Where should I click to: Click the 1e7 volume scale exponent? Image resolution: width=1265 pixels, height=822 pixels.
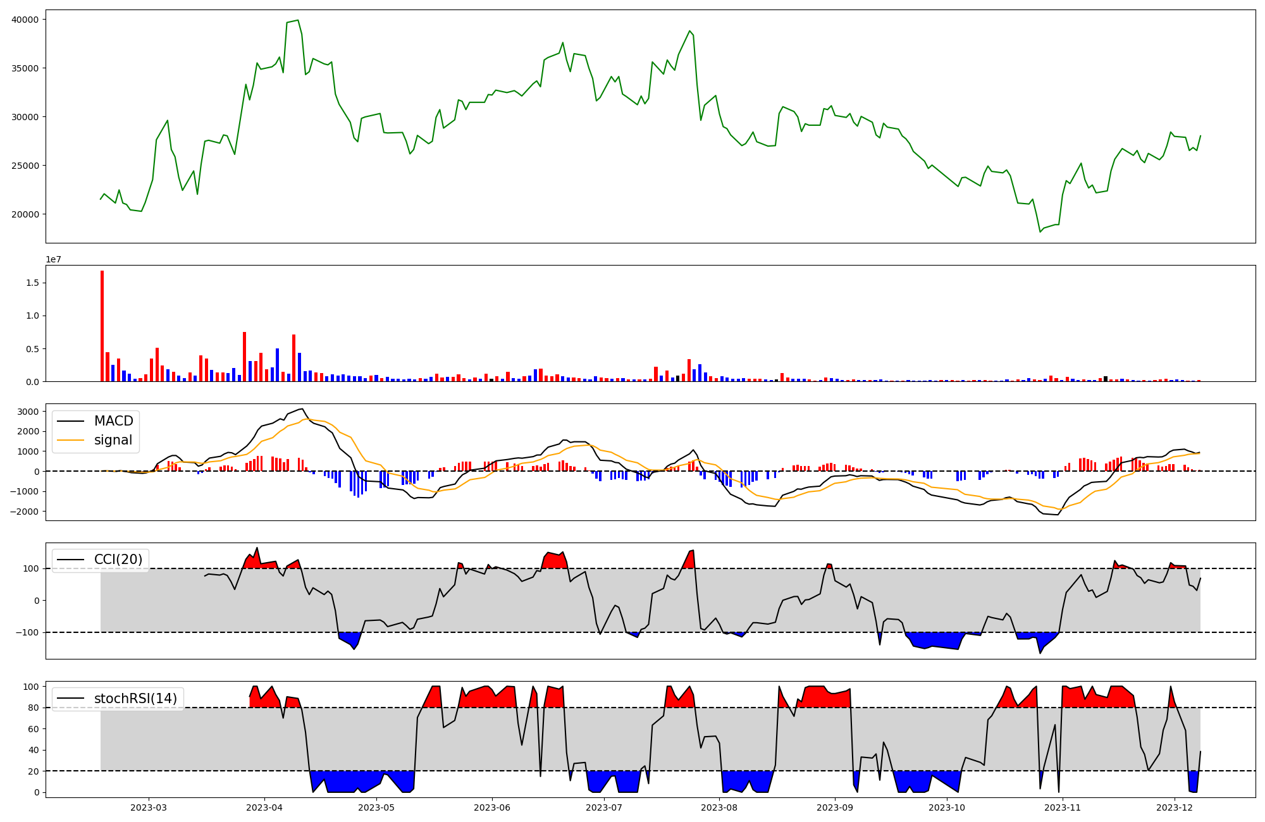coord(53,260)
